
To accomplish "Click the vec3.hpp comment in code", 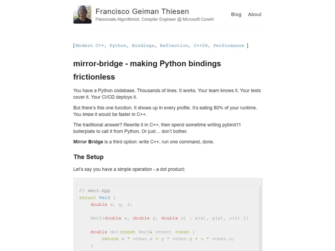I will (x=95, y=191).
